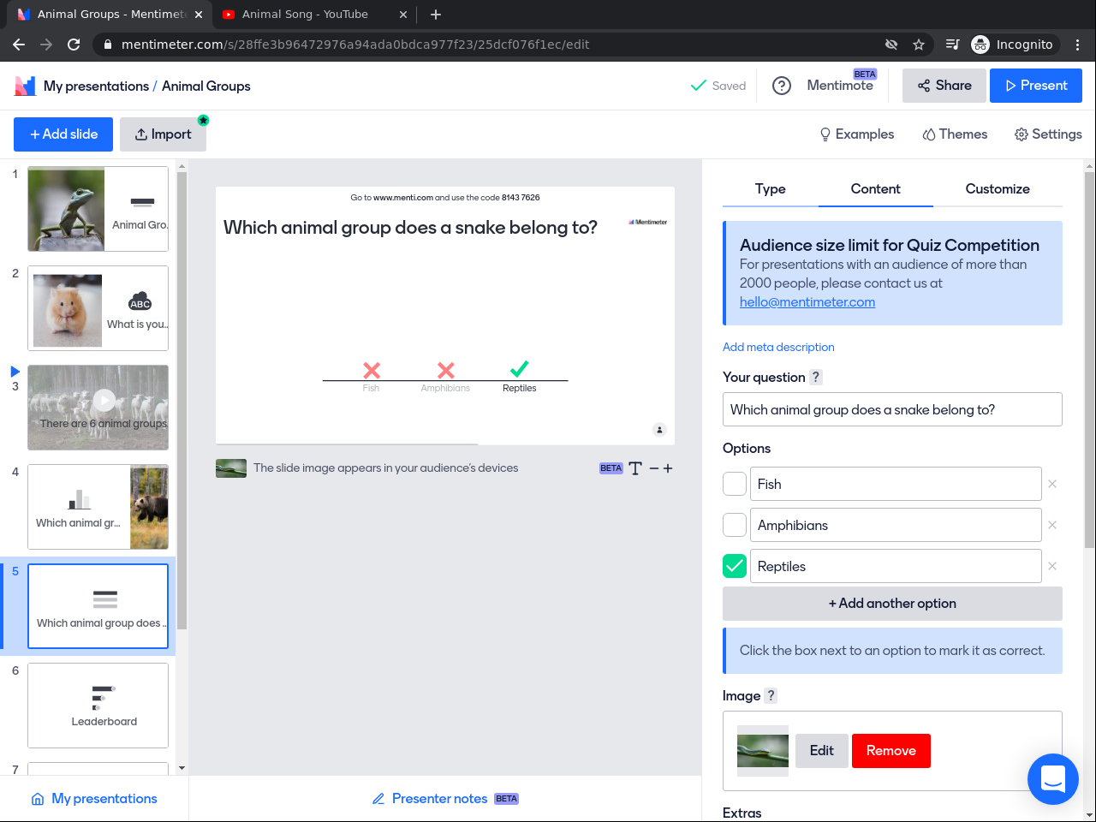Open presentation Settings
The width and height of the screenshot is (1096, 822).
click(x=1048, y=134)
